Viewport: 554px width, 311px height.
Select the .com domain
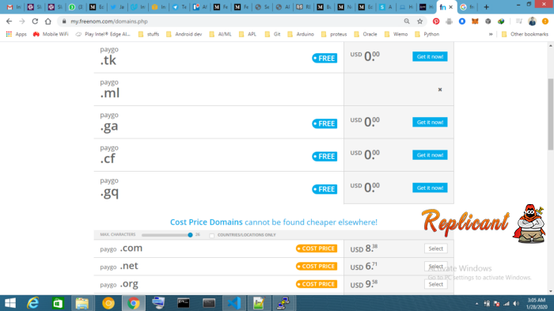435,248
